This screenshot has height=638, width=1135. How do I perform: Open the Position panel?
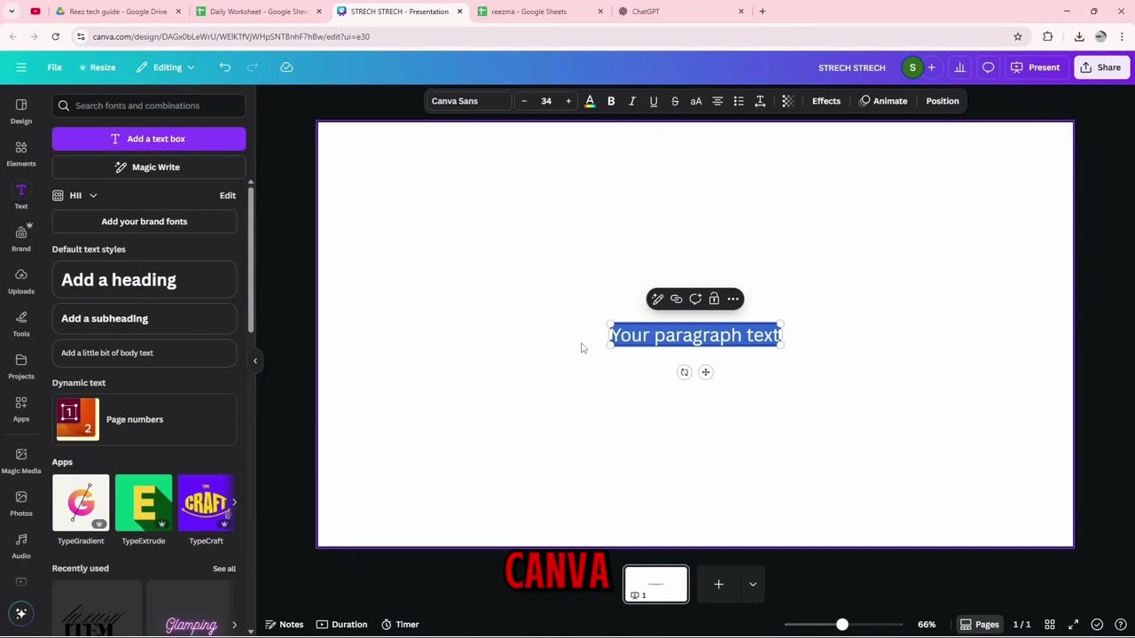point(943,101)
